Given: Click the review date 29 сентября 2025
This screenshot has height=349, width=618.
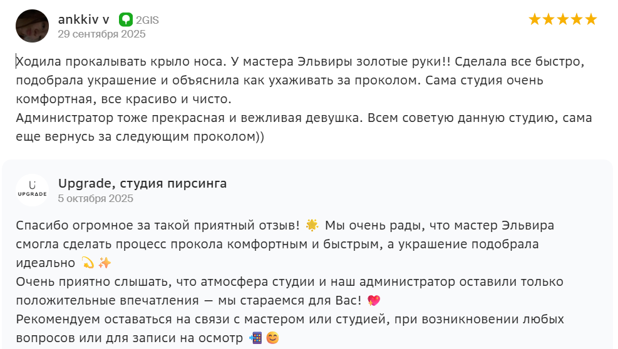Looking at the screenshot, I should (101, 34).
